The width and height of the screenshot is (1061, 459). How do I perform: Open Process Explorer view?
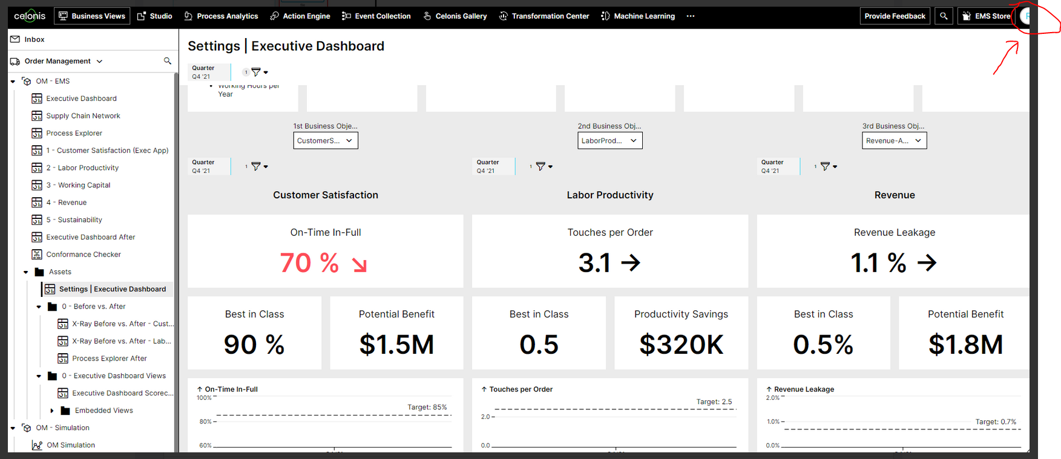[74, 133]
